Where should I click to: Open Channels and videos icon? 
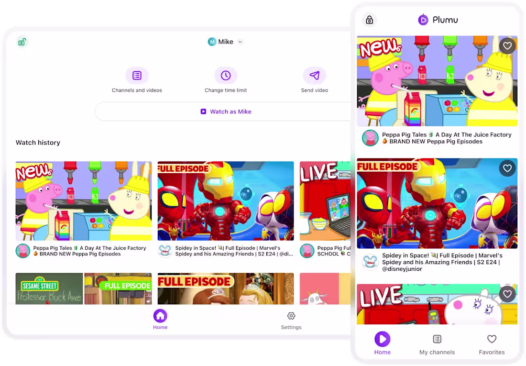pos(137,76)
